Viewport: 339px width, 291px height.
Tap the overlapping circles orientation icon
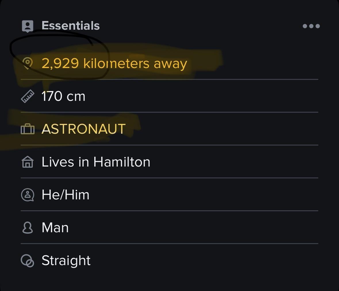pyautogui.click(x=28, y=261)
